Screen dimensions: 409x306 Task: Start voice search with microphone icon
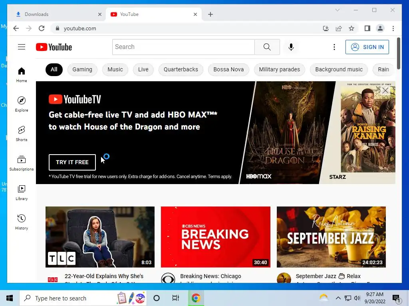coord(291,47)
